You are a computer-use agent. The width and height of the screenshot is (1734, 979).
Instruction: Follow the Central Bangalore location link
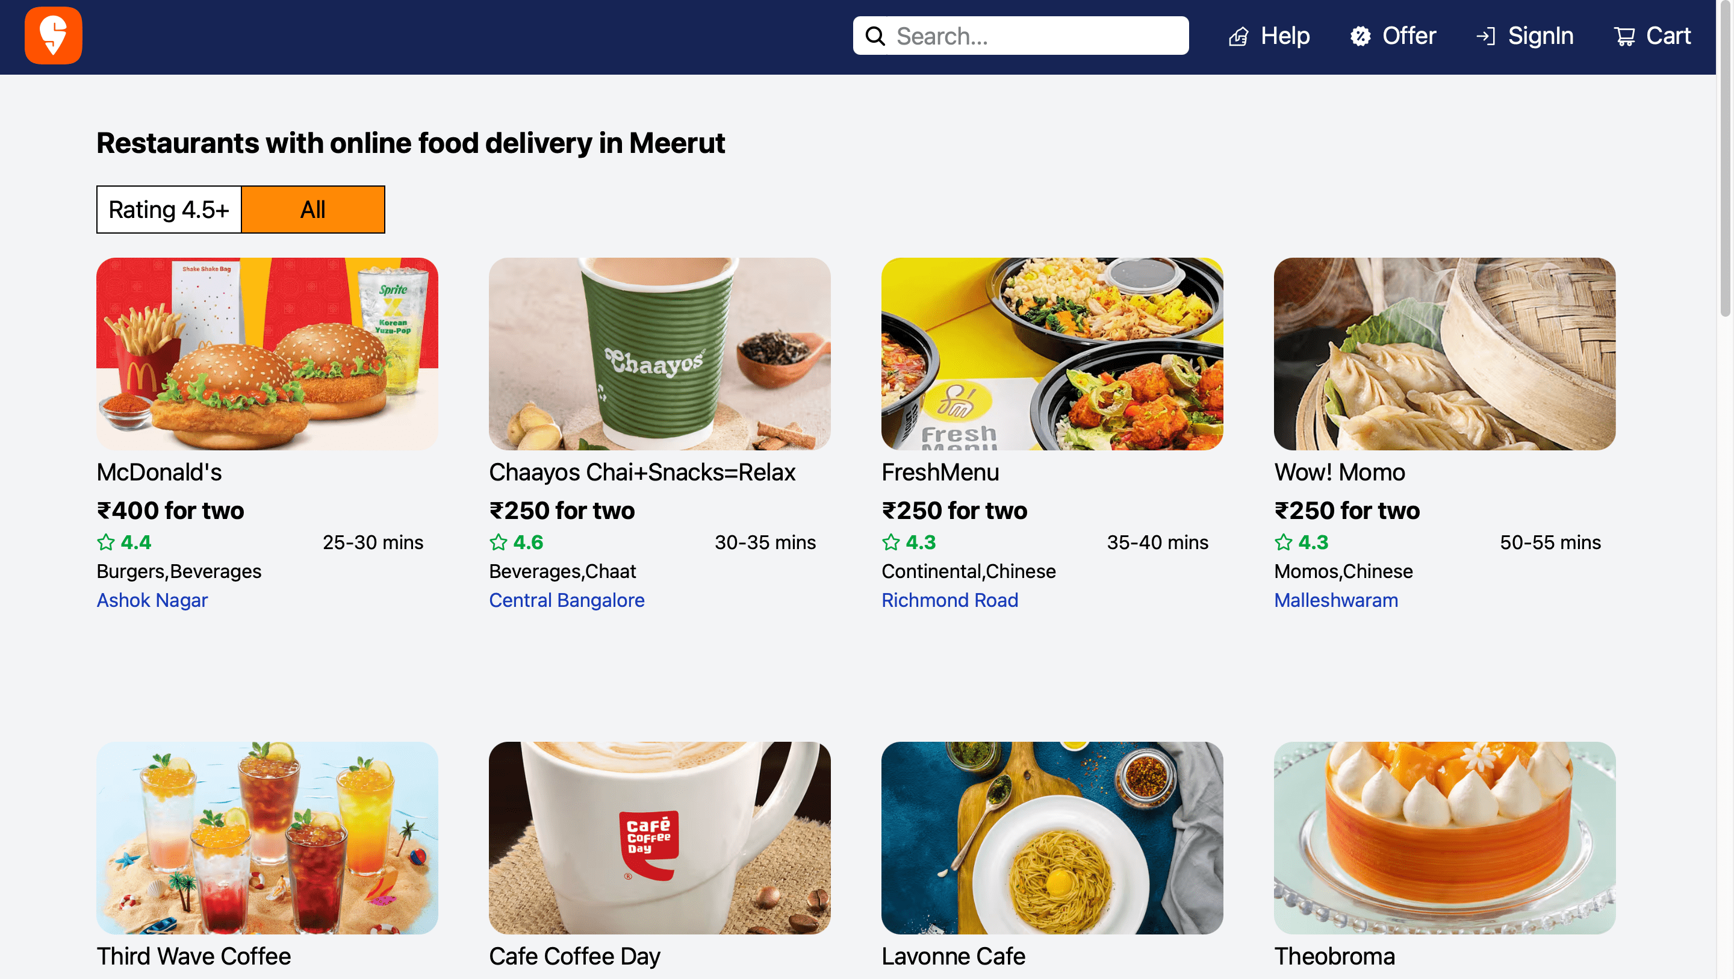(567, 600)
